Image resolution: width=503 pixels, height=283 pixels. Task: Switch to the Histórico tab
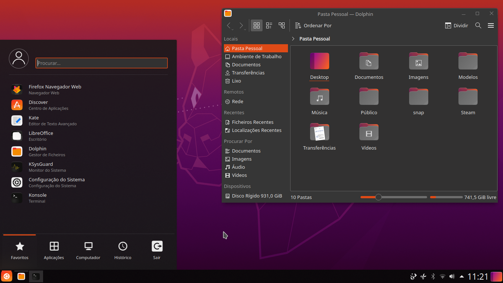[122, 250]
